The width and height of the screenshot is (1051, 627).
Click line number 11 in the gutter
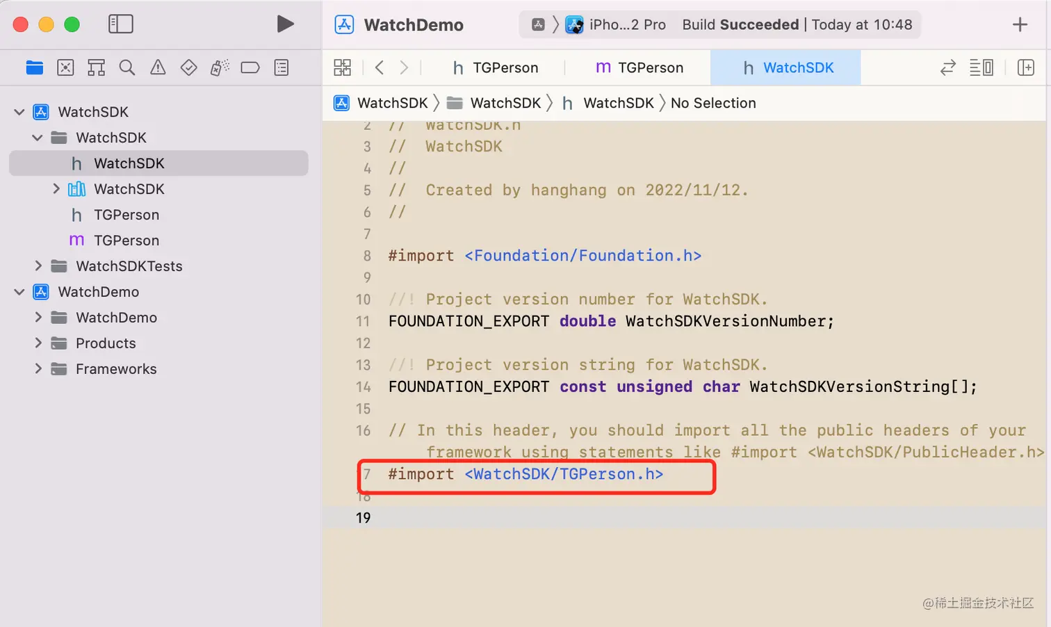[363, 321]
